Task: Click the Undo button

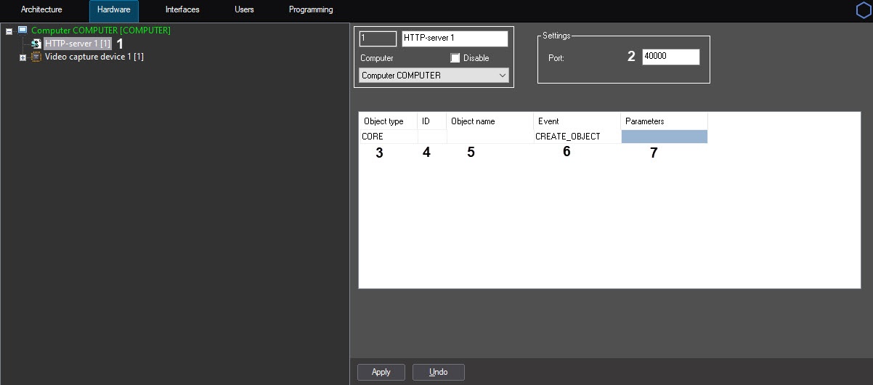Action: 438,372
